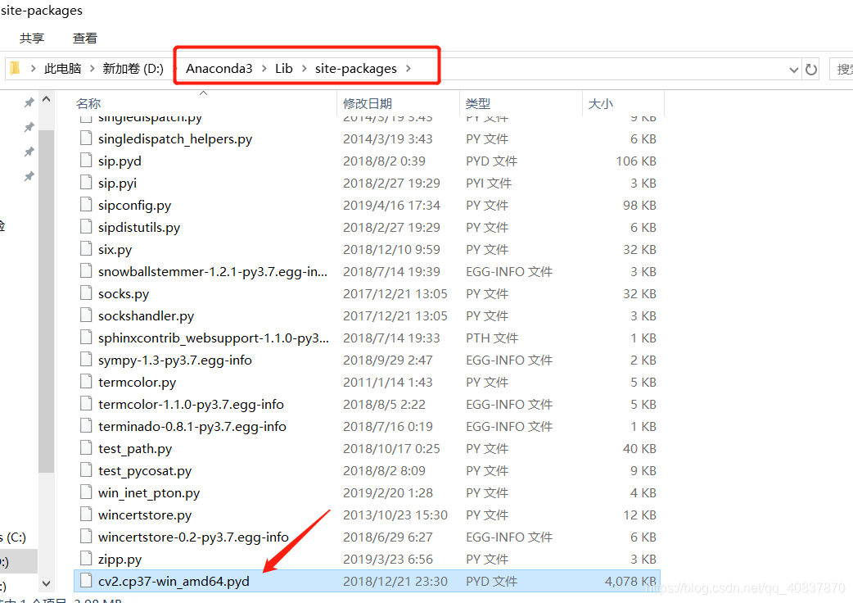Select file name socks.py
Screen dimensions: 853x603
[124, 294]
